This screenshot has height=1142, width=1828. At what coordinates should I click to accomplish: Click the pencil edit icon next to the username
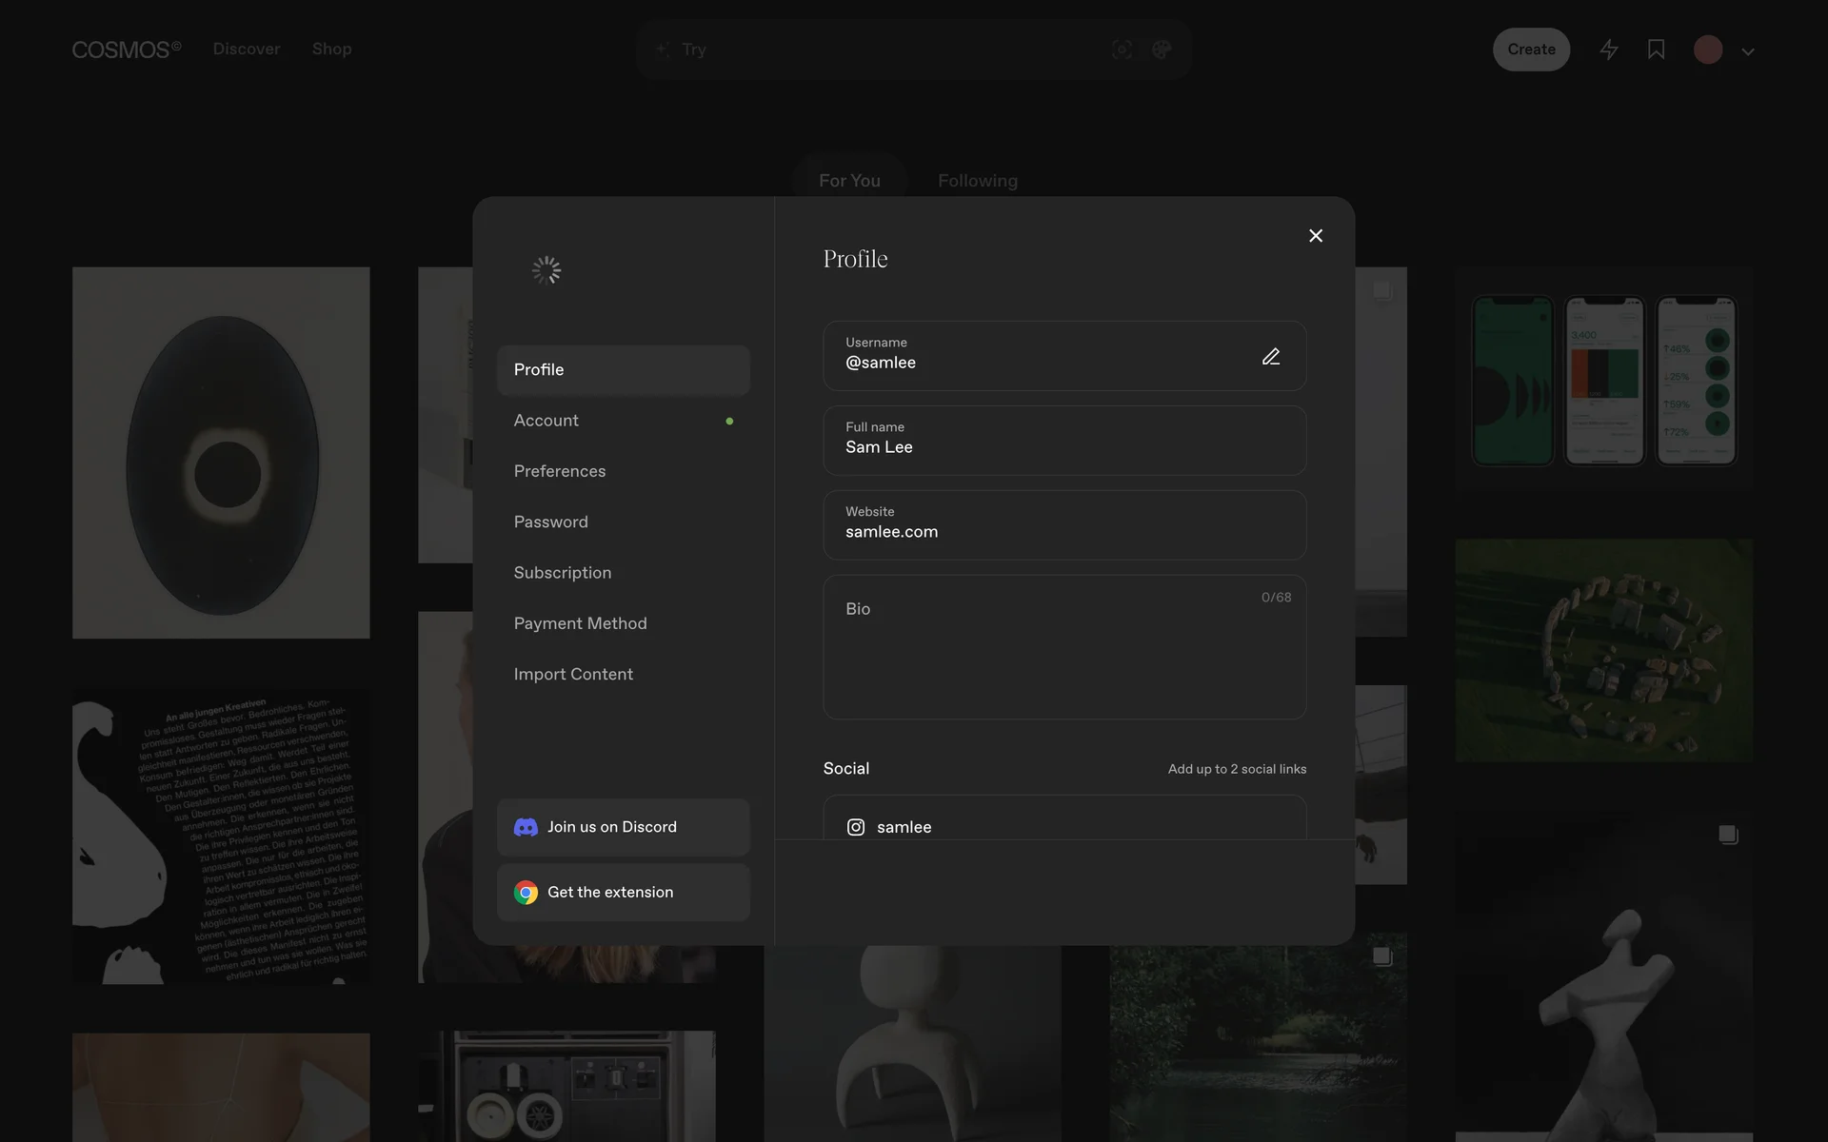tap(1270, 356)
